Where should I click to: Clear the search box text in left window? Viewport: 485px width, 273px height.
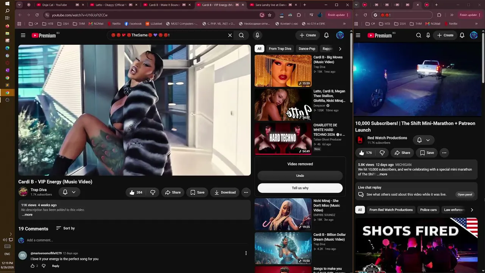coord(230,35)
